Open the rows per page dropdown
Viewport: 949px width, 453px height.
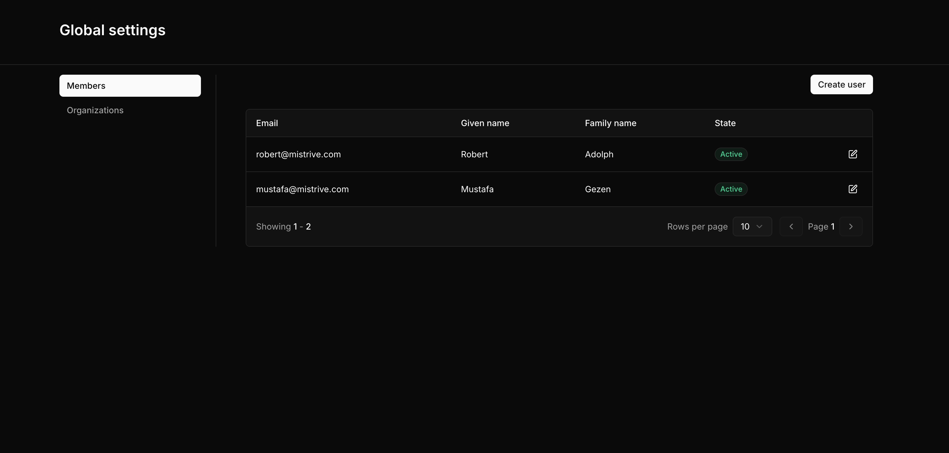[x=752, y=226]
